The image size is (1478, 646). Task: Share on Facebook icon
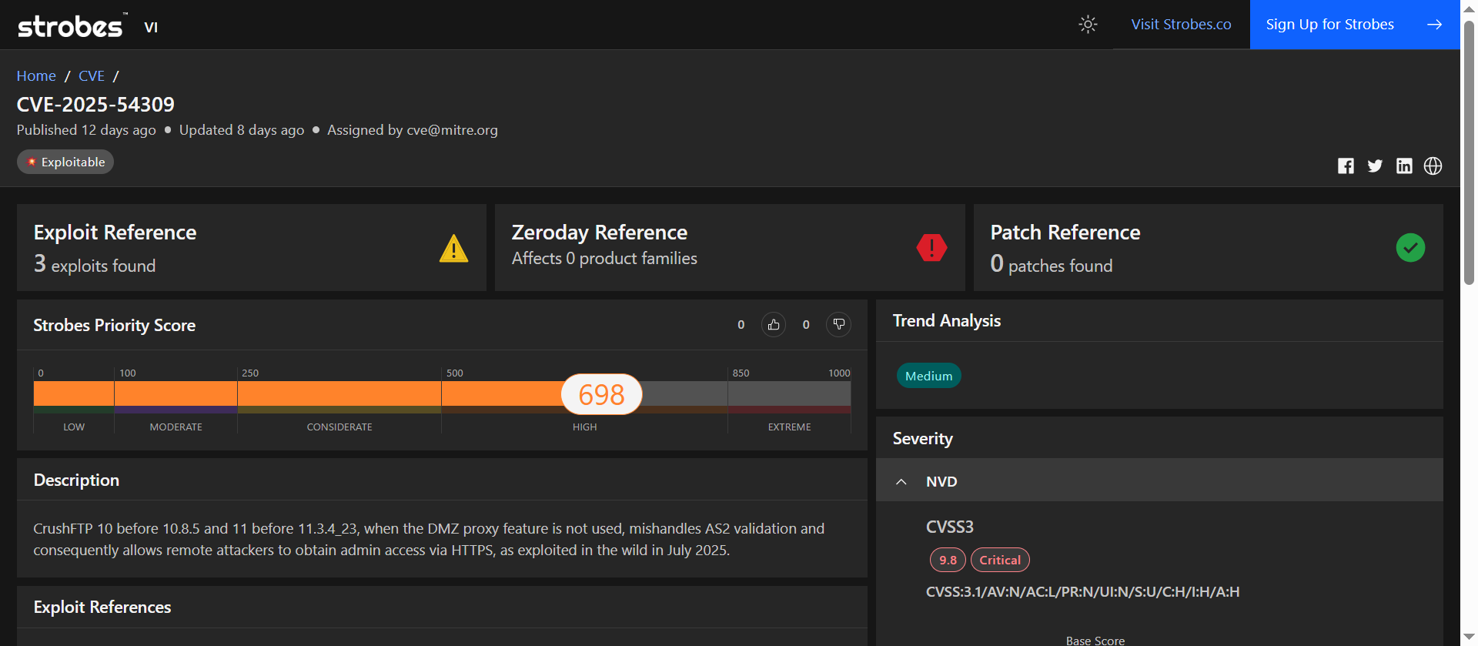[x=1346, y=166]
